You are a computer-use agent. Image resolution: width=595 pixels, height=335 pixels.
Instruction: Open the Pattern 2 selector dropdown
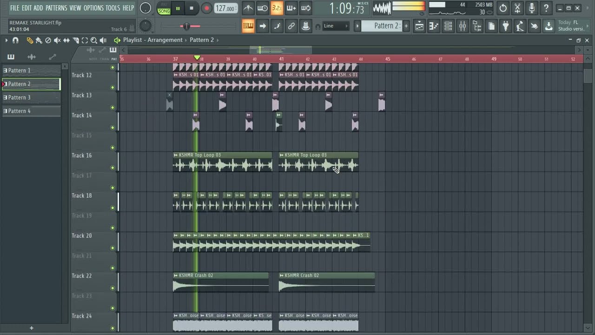381,26
